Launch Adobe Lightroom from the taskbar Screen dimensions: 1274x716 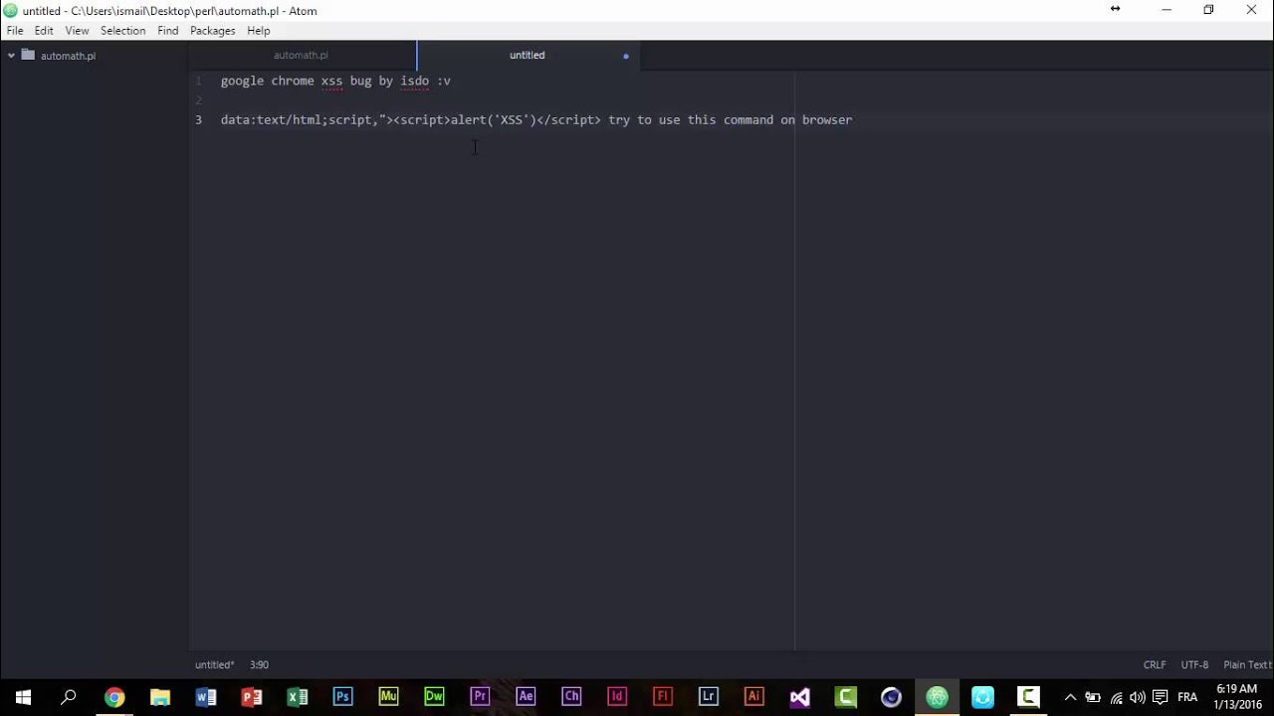click(709, 697)
